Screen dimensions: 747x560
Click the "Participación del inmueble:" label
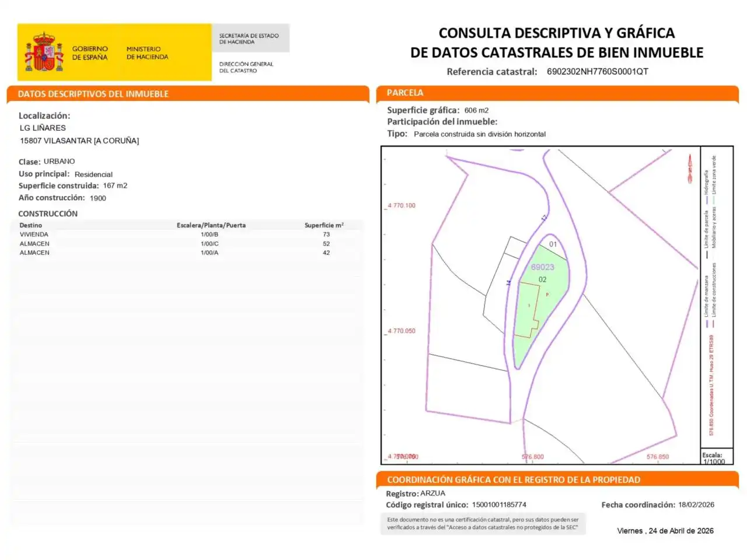pos(442,122)
